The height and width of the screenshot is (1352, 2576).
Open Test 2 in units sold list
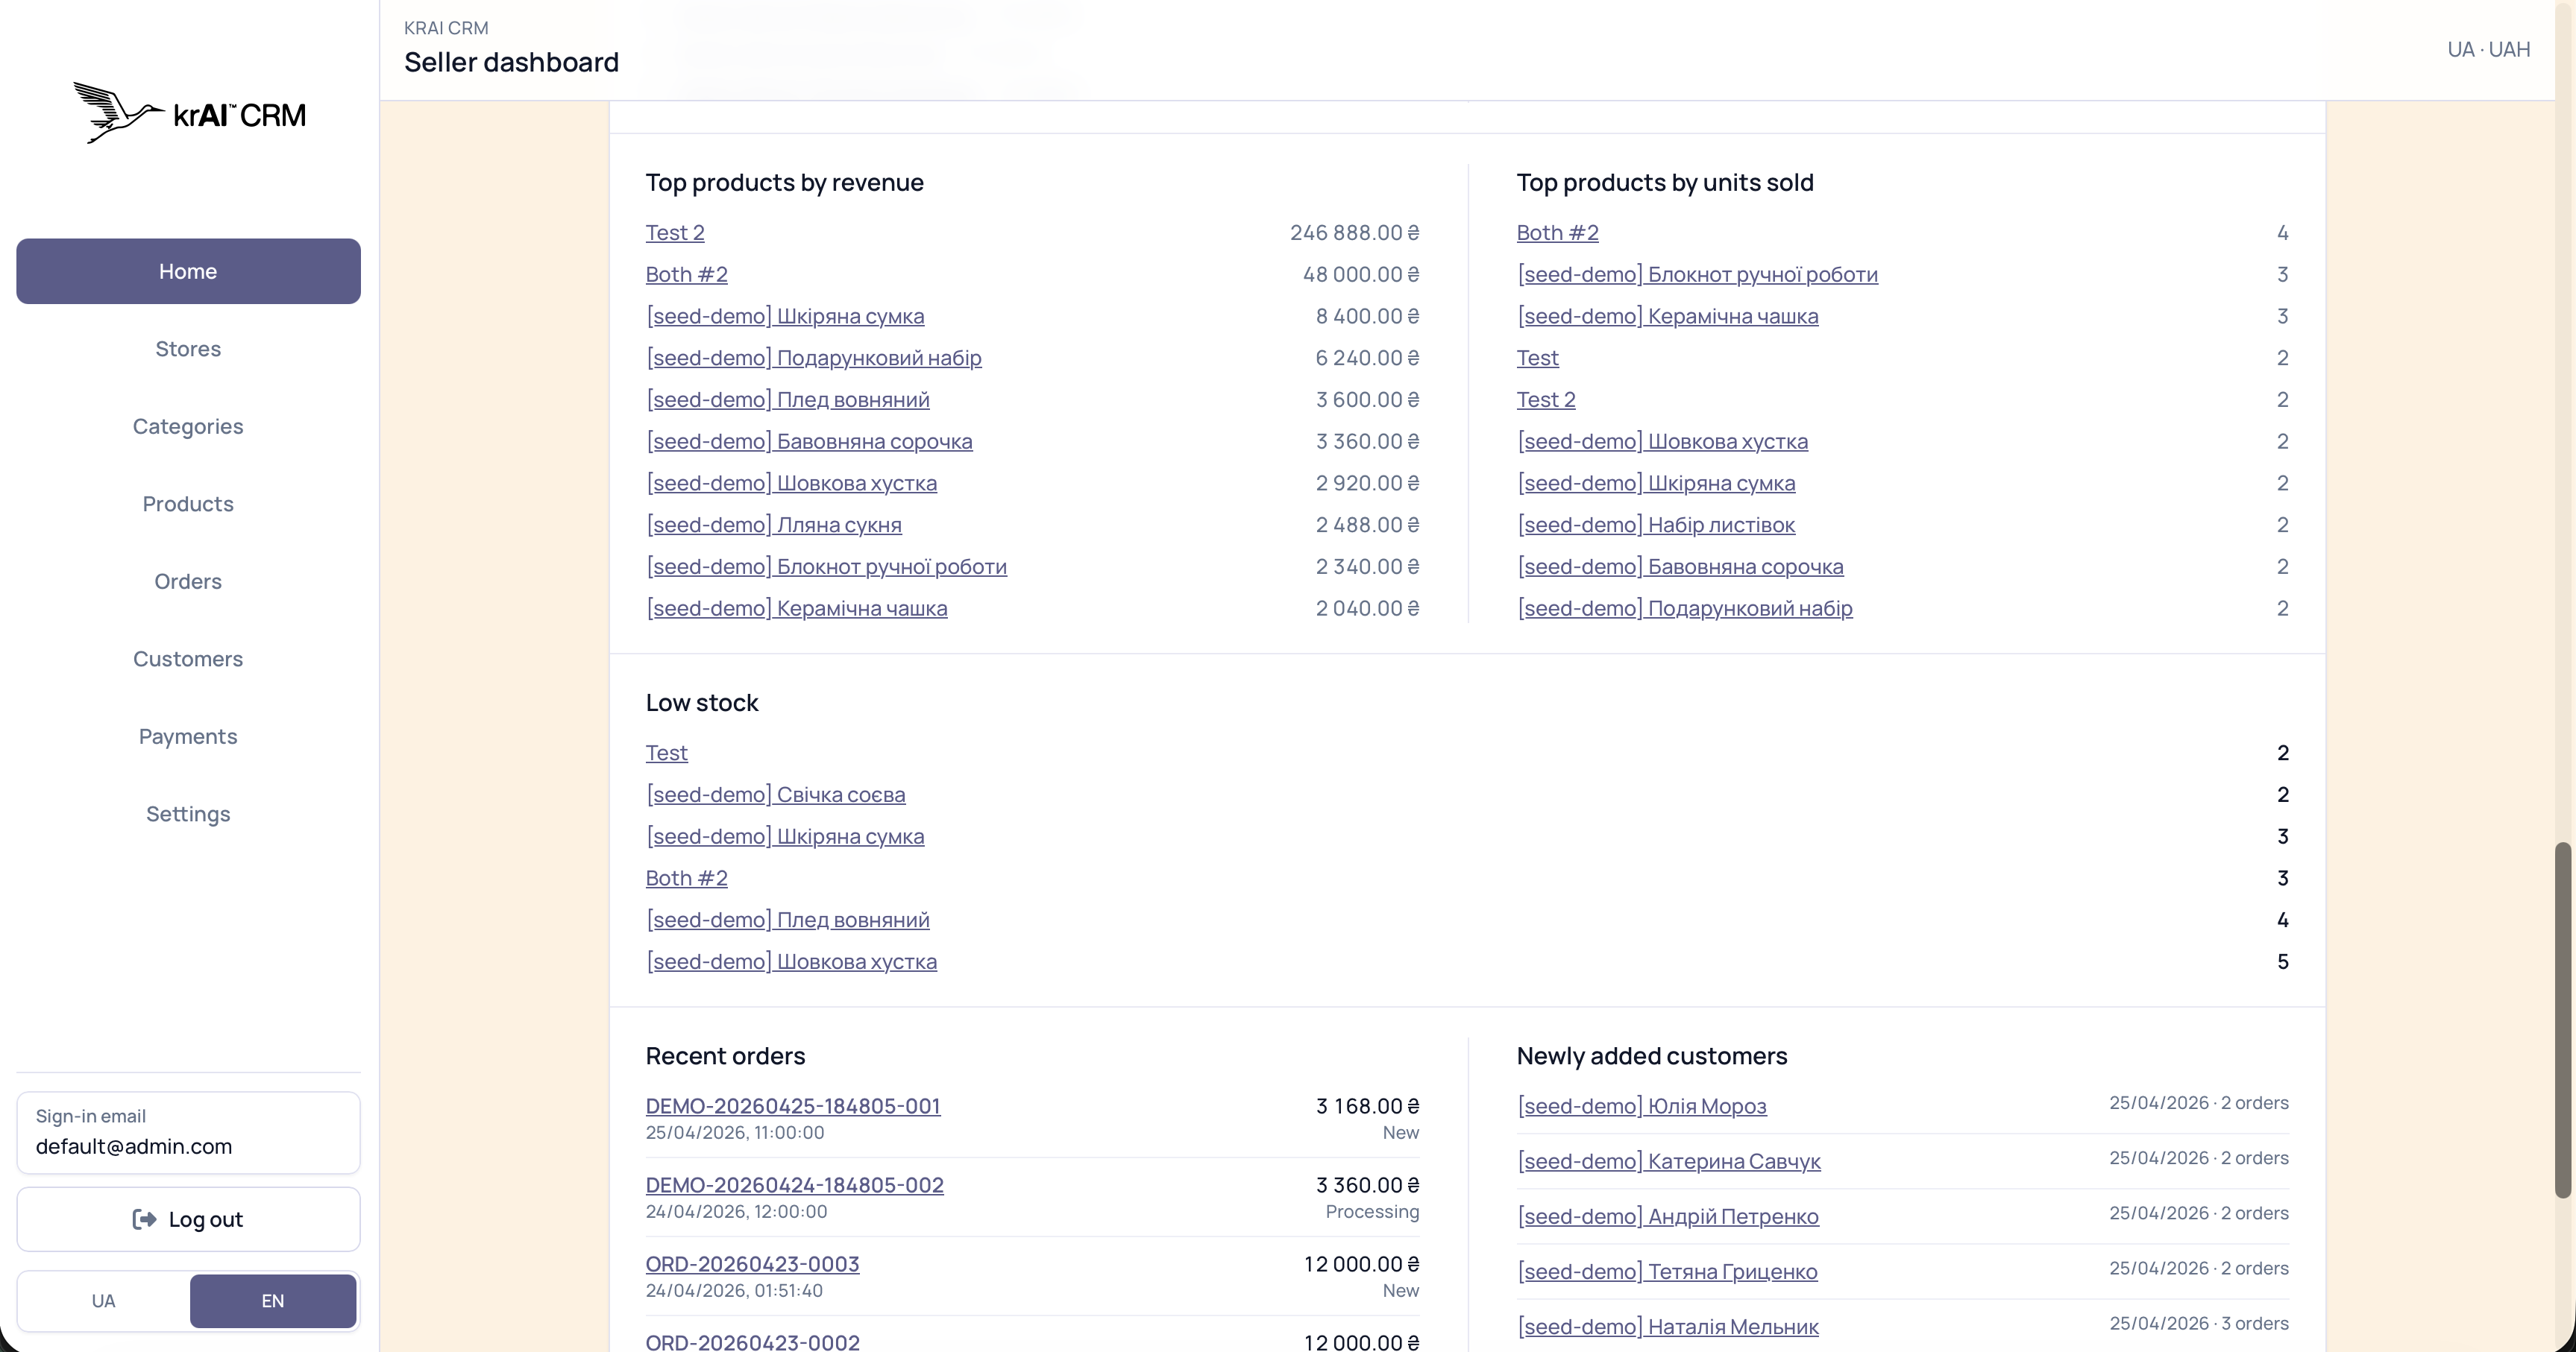(x=1546, y=399)
